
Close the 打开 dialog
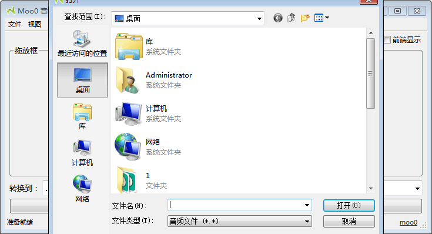[369, 1]
